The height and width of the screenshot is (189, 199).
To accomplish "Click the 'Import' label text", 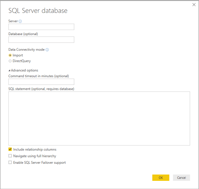I will click(18, 55).
